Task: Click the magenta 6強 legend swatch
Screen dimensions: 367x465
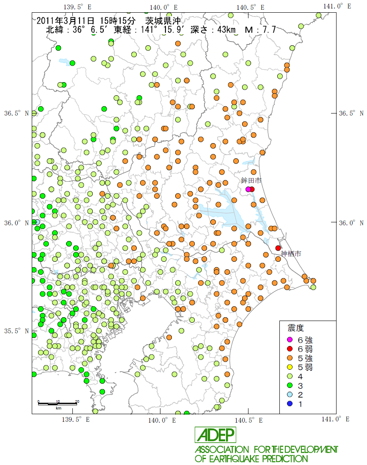Action: 290,340
